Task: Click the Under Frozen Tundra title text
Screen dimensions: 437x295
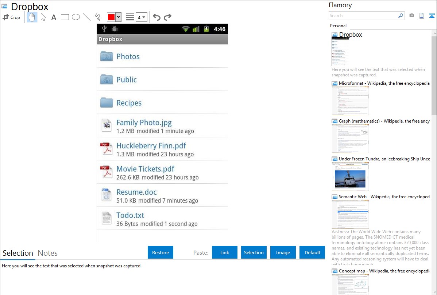Action: 384,159
